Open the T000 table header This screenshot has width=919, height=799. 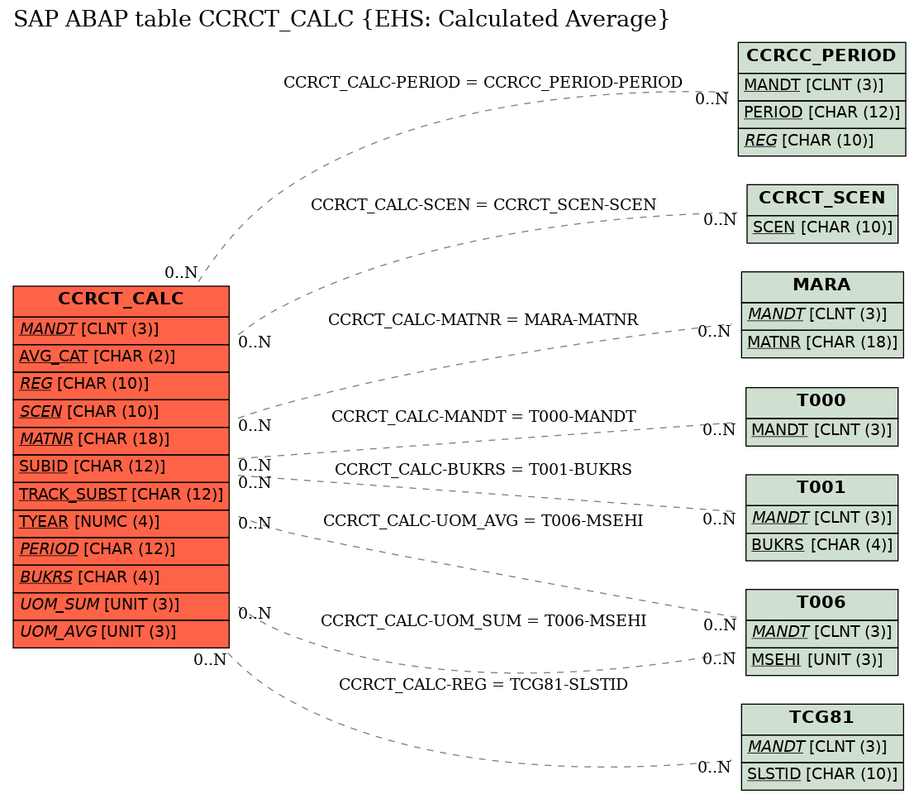[x=821, y=403]
